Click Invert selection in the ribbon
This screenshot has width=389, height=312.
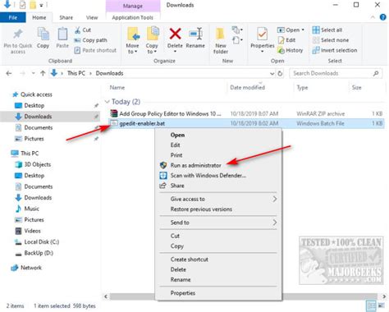pyautogui.click(x=335, y=50)
